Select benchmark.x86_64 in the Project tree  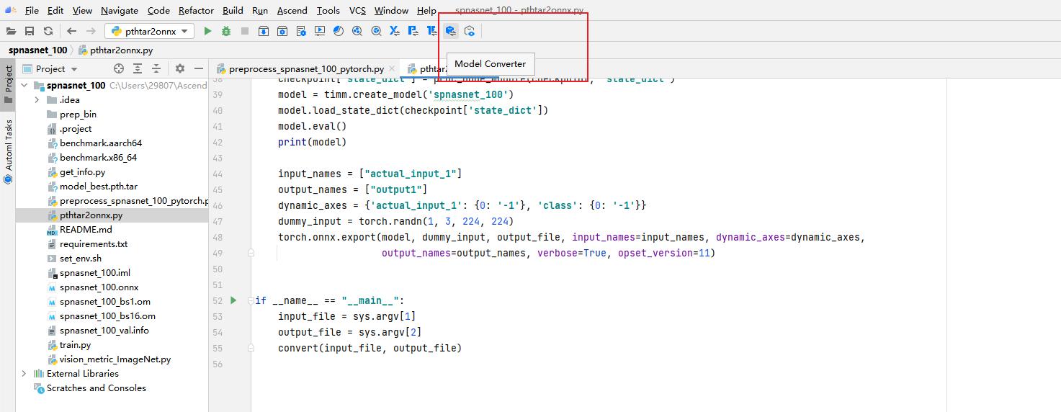coord(98,157)
